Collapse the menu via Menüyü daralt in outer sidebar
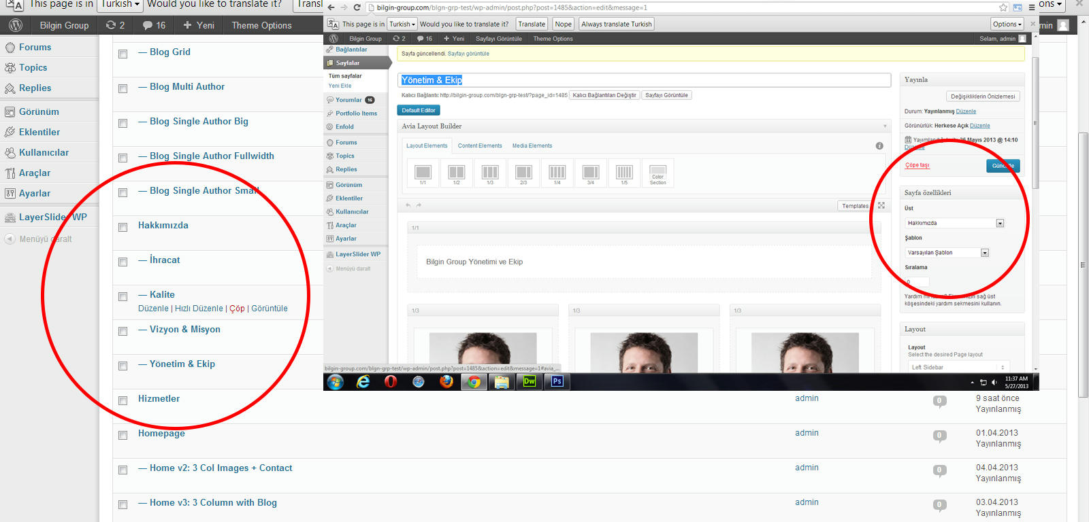 38,239
